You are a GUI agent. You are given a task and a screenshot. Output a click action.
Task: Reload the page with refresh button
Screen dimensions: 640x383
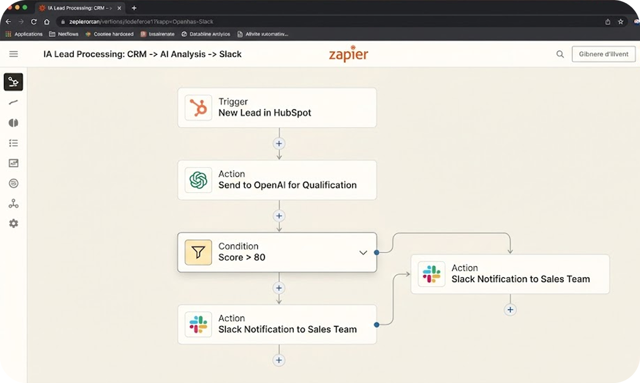pos(34,22)
